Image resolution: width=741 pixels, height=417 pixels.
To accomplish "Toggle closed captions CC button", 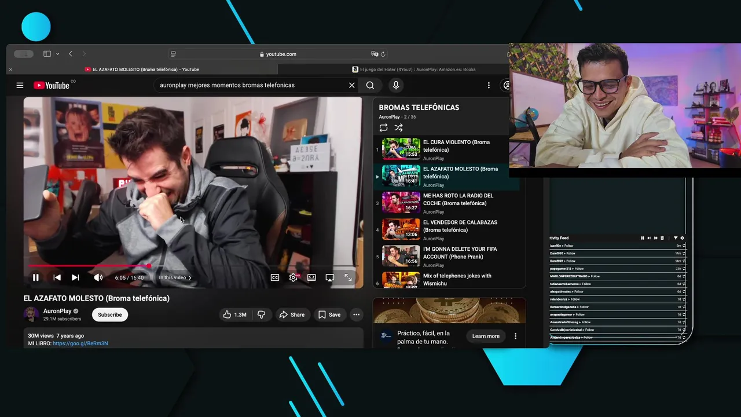I will (275, 277).
